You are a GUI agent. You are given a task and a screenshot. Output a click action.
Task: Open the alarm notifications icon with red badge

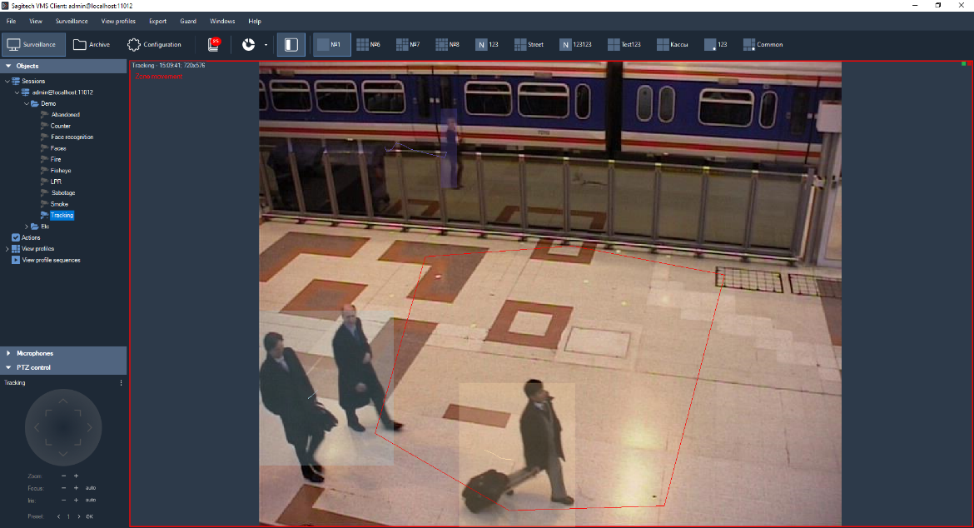tap(214, 44)
